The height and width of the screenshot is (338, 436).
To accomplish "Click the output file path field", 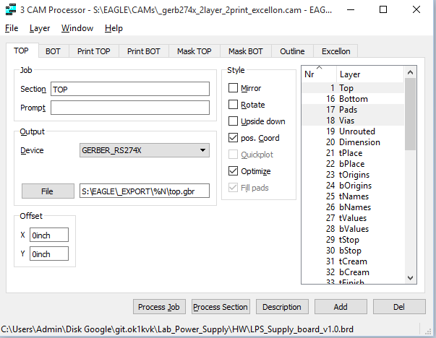I will click(x=145, y=191).
